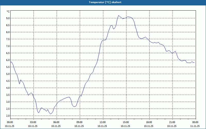
Task: Click the 11.11.25 date label
Action: [195, 126]
